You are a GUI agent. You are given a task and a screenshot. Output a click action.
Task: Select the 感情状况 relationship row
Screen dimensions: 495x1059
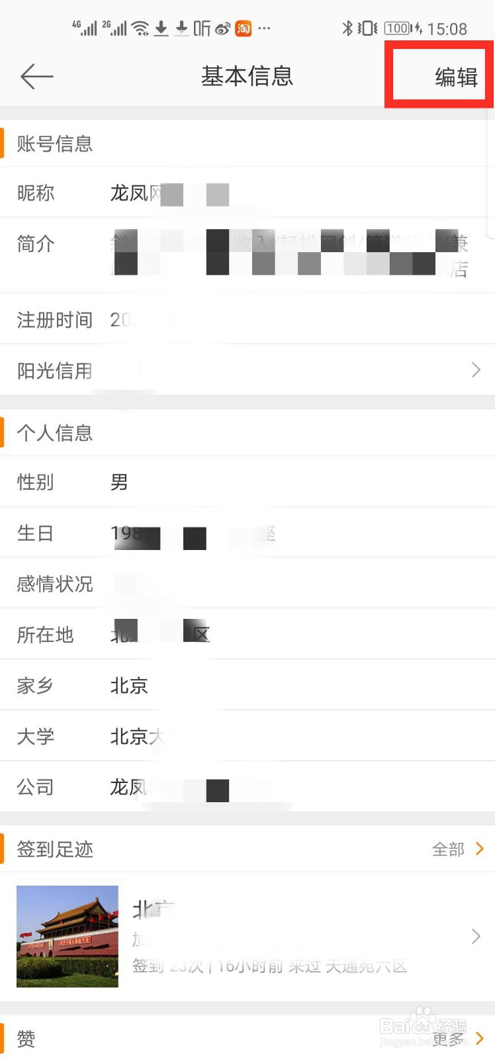(247, 583)
